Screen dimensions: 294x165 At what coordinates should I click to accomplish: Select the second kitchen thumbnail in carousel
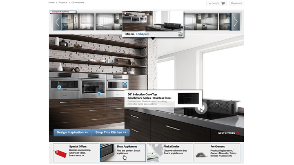tap(109, 22)
